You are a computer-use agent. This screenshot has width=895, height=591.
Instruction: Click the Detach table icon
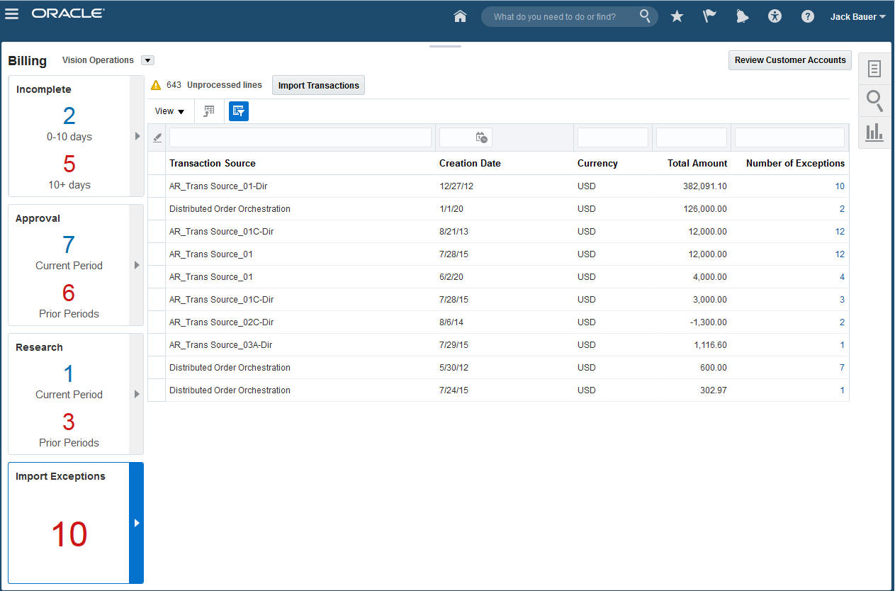(209, 111)
